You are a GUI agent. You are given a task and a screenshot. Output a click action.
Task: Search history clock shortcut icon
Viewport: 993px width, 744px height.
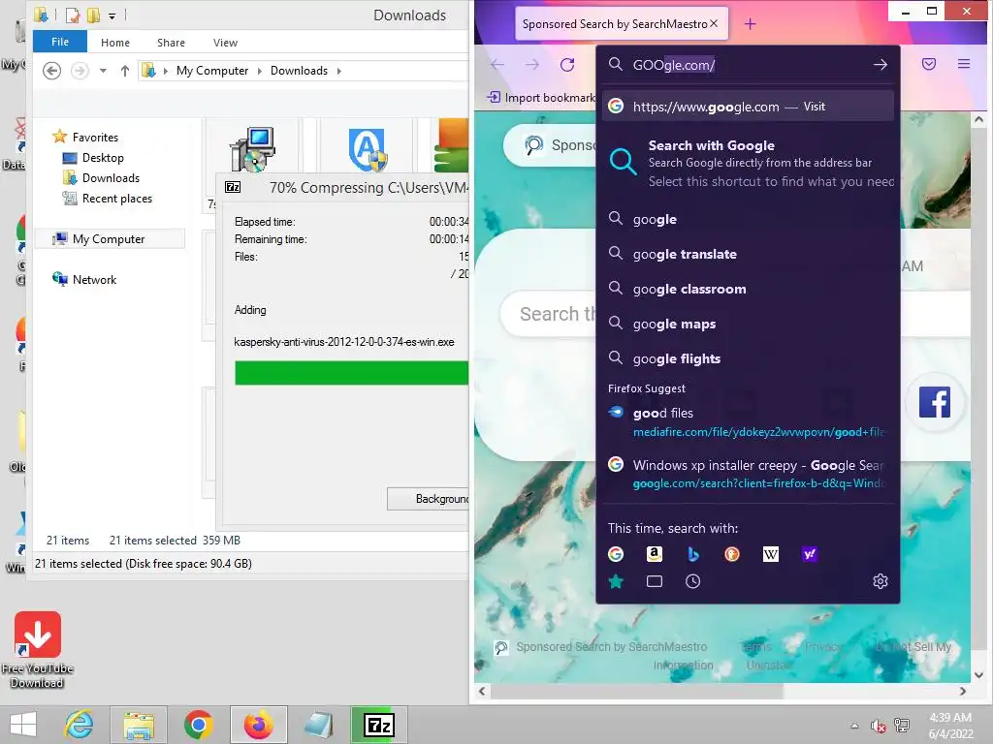click(x=692, y=581)
